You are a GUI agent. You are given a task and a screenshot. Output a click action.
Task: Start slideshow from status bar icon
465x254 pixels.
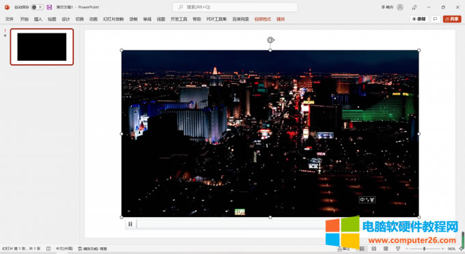pyautogui.click(x=398, y=249)
